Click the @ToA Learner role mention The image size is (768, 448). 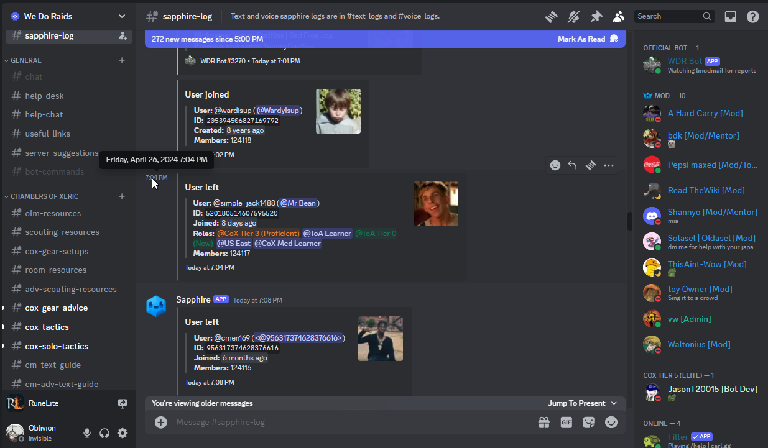(x=327, y=234)
